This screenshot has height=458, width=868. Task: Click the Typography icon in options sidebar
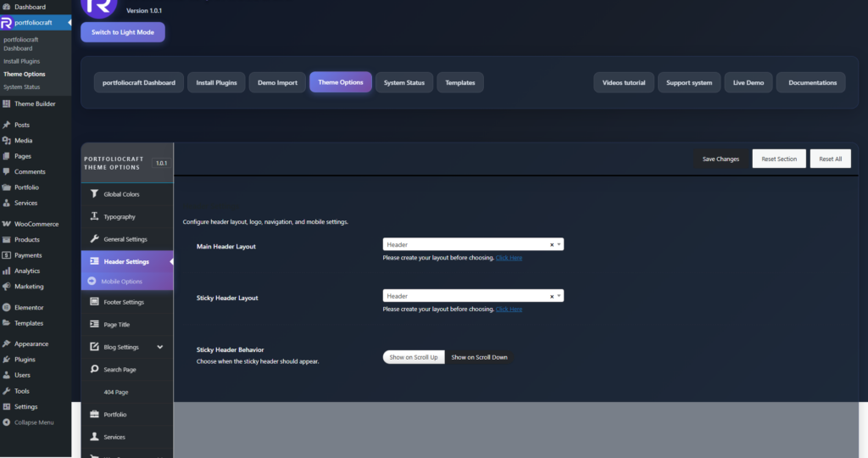pyautogui.click(x=94, y=217)
